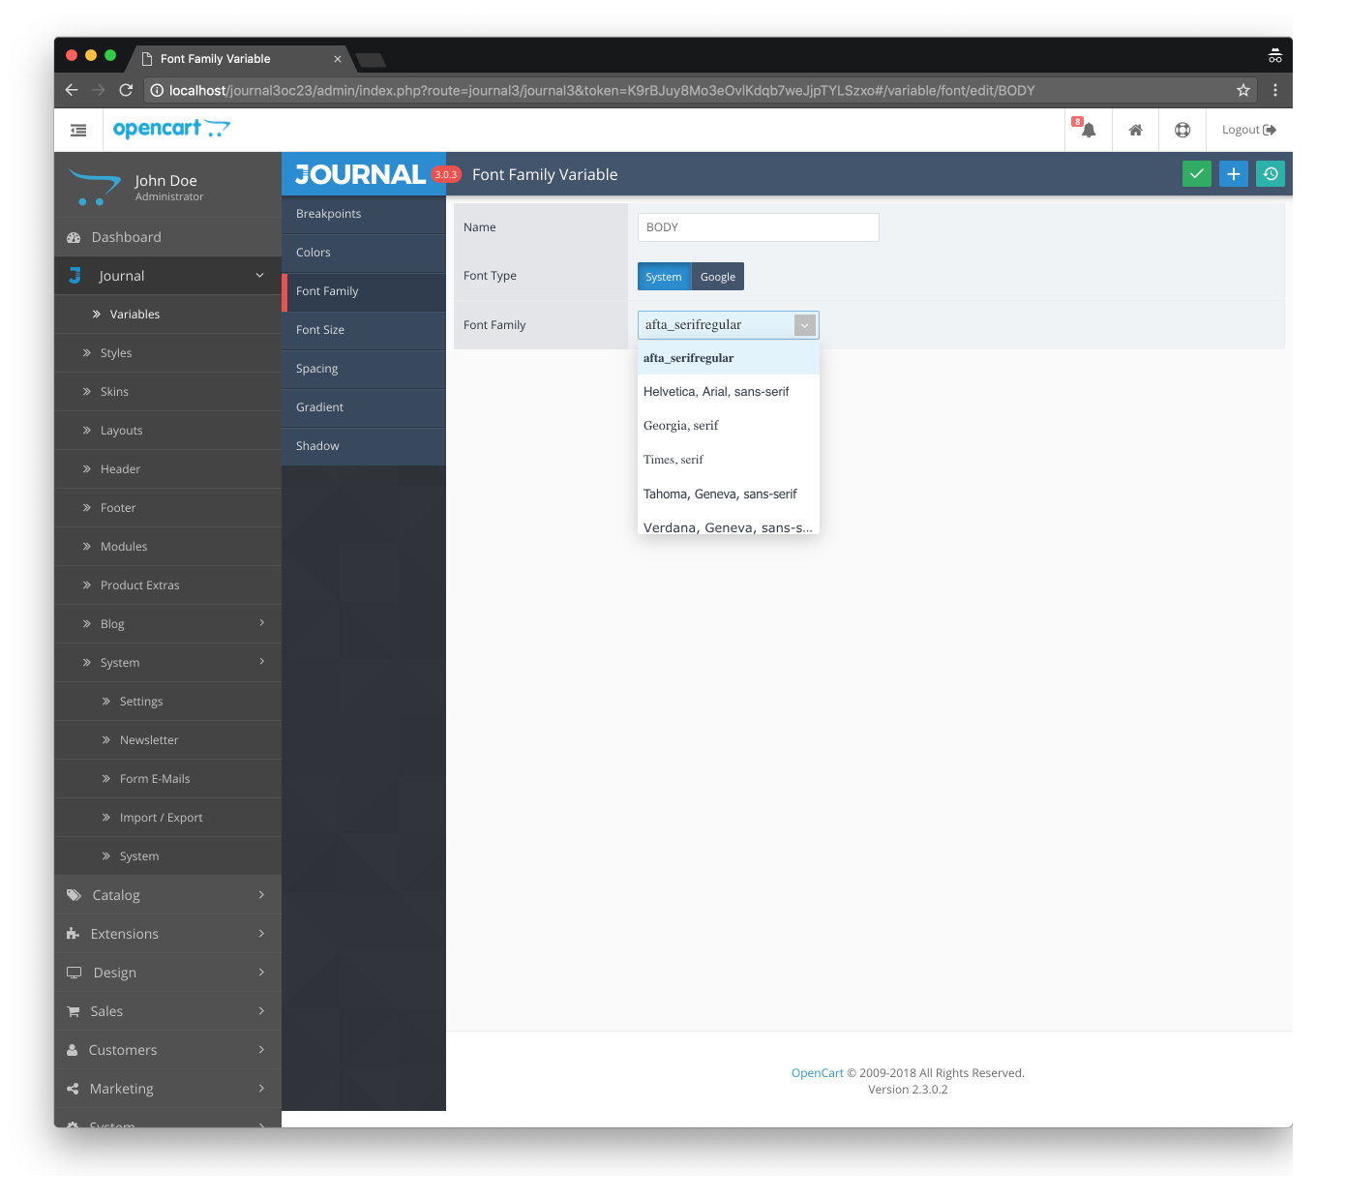1347x1199 pixels.
Task: Open Import / Export under System
Action: coord(168,818)
